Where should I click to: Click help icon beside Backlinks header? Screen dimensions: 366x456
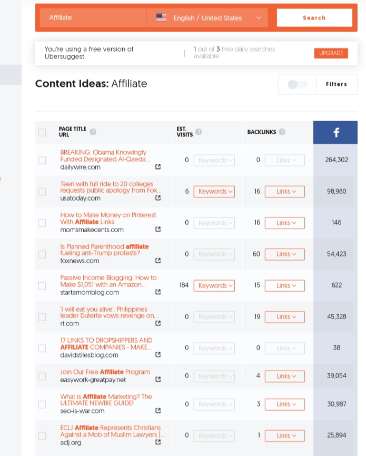[282, 132]
